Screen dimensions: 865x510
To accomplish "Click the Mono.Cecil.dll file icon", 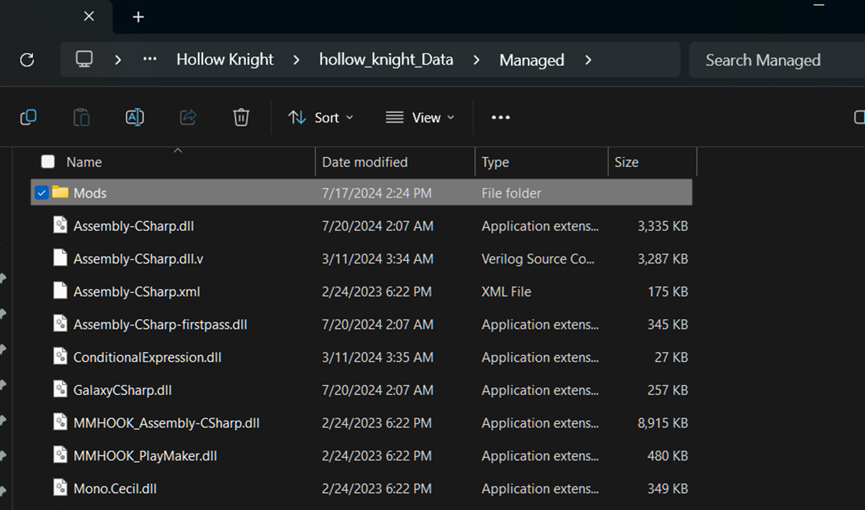I will point(60,488).
